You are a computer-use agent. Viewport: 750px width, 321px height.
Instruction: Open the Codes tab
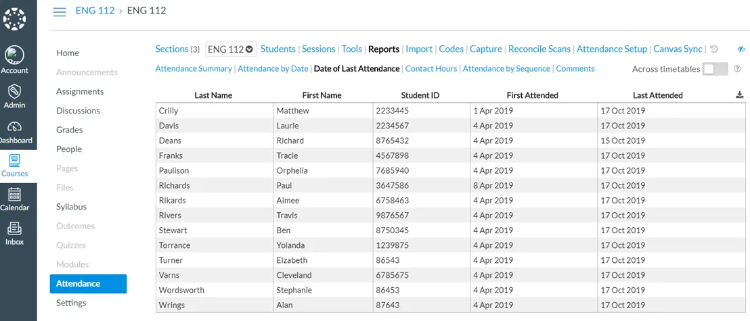point(451,49)
